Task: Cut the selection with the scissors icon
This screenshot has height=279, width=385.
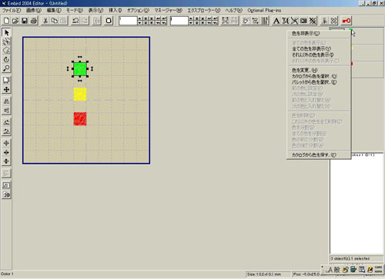Action: click(45, 21)
